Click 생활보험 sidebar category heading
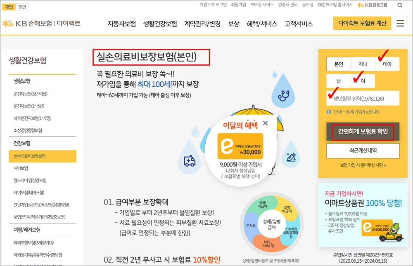 (x=22, y=81)
